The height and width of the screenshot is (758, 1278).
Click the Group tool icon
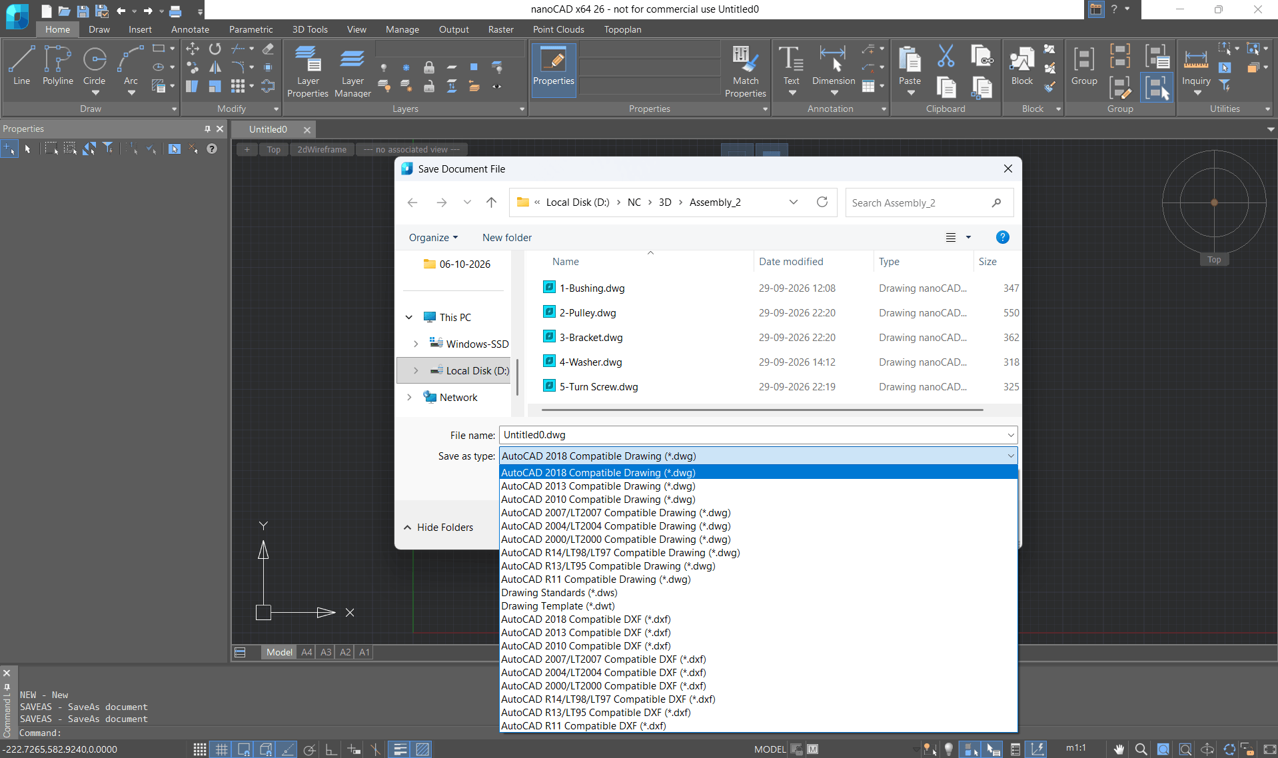[x=1084, y=65]
